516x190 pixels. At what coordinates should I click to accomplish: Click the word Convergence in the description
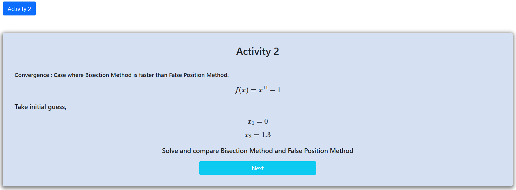pyautogui.click(x=32, y=75)
